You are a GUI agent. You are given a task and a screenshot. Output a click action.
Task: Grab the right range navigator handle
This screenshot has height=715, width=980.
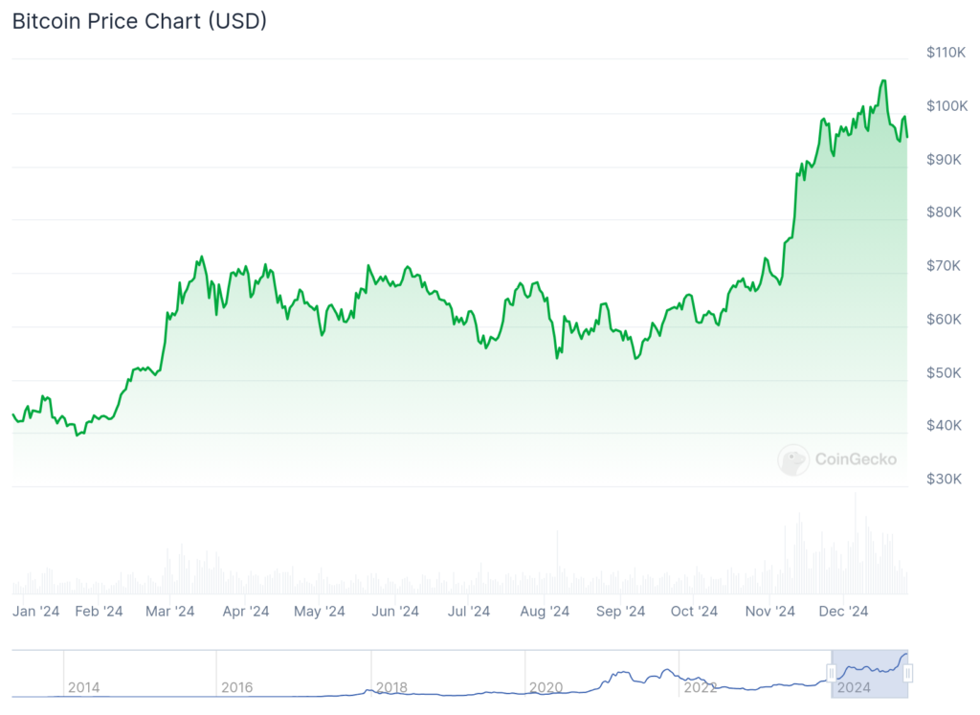point(907,673)
